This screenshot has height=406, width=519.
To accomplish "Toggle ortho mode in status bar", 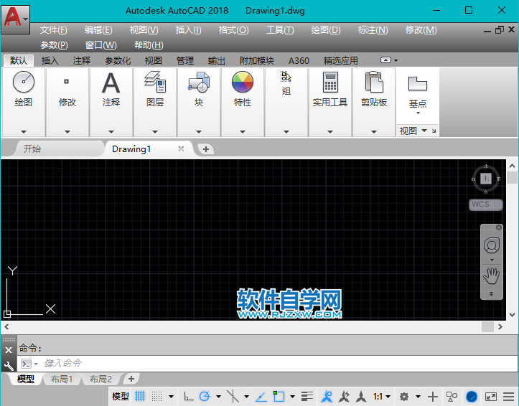I will [x=188, y=396].
